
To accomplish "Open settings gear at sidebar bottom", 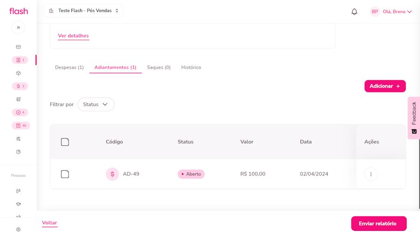I will click(18, 229).
